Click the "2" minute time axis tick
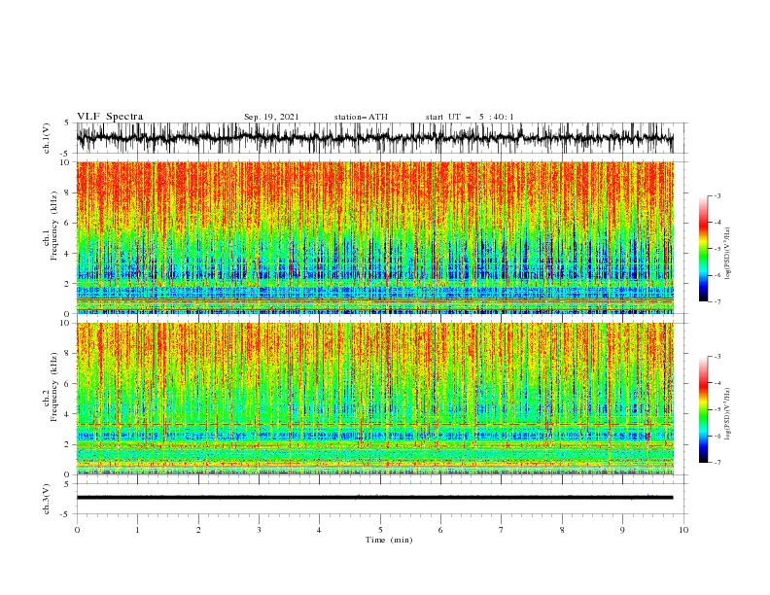The height and width of the screenshot is (595, 770). (198, 530)
